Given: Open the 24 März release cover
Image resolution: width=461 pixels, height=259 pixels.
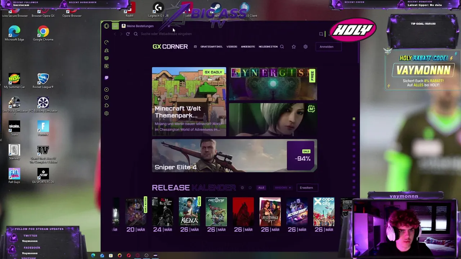Looking at the screenshot, I should [162, 212].
